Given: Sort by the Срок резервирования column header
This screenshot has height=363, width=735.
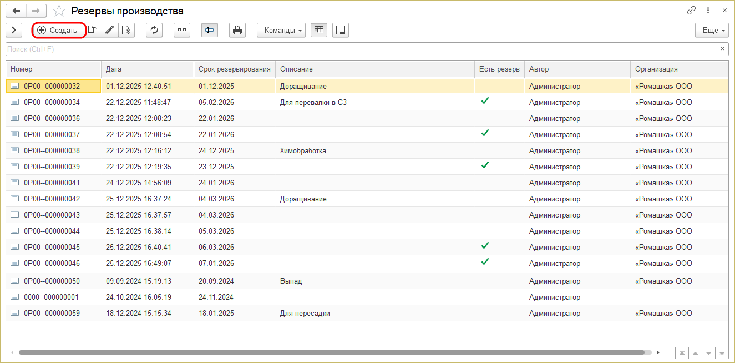Looking at the screenshot, I should [x=235, y=69].
